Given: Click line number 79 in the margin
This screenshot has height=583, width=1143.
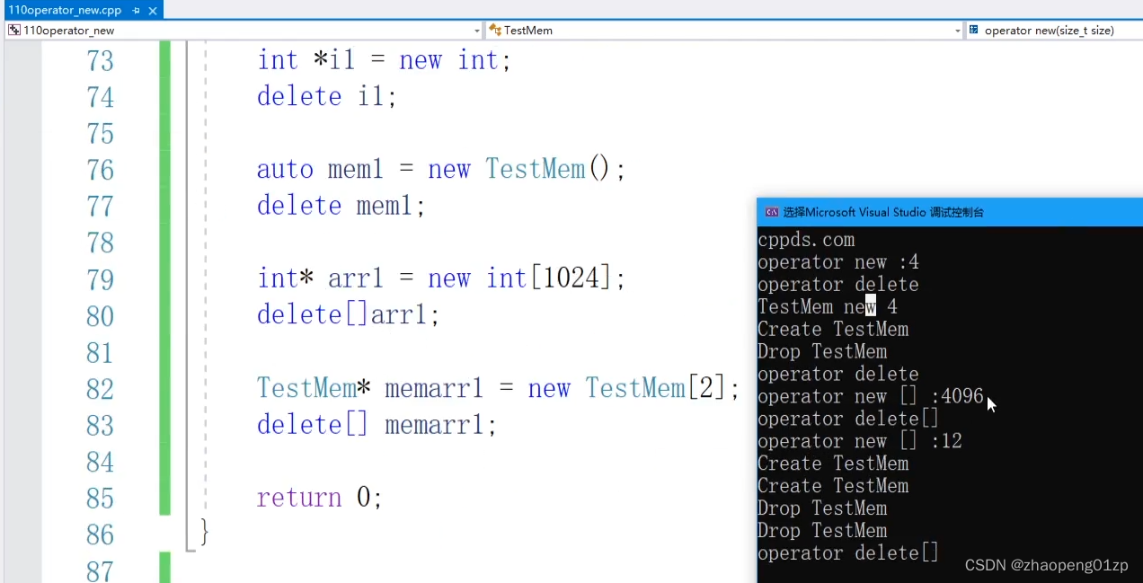Looking at the screenshot, I should 100,279.
